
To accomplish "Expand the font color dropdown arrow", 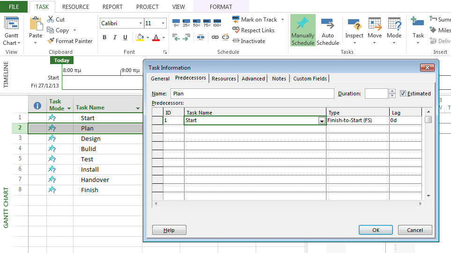I will coord(163,37).
